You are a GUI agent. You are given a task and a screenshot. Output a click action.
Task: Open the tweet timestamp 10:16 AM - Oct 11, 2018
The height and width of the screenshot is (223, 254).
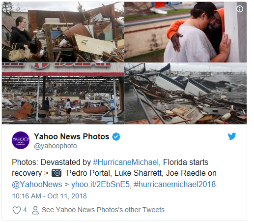49,196
